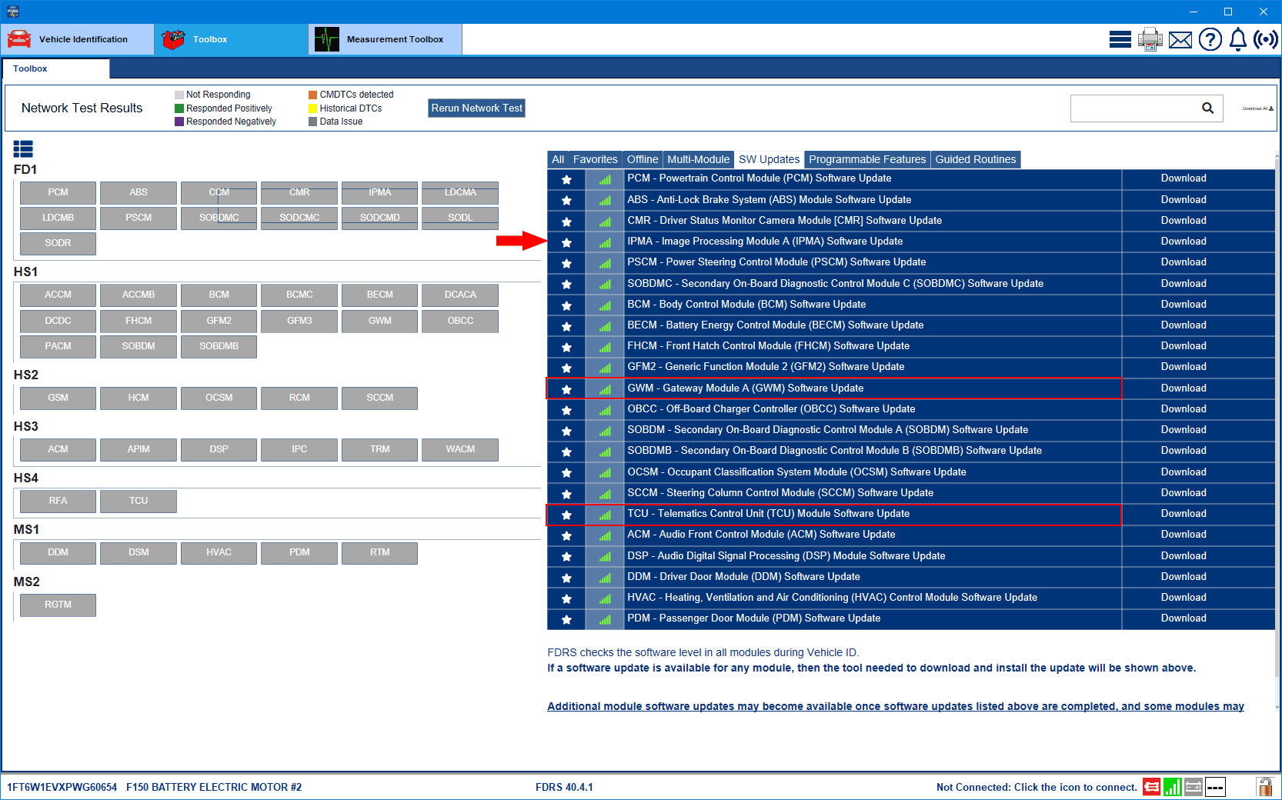Select the Offline filter tab

click(643, 159)
